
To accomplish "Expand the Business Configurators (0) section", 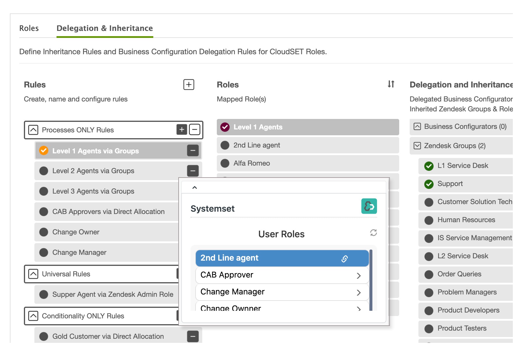I will (x=417, y=127).
